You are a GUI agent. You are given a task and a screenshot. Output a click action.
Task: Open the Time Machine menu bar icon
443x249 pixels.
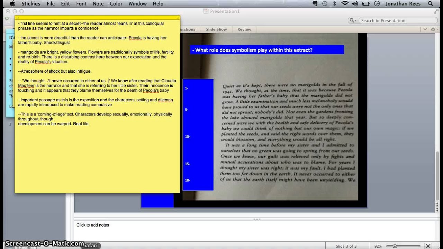coord(325,4)
